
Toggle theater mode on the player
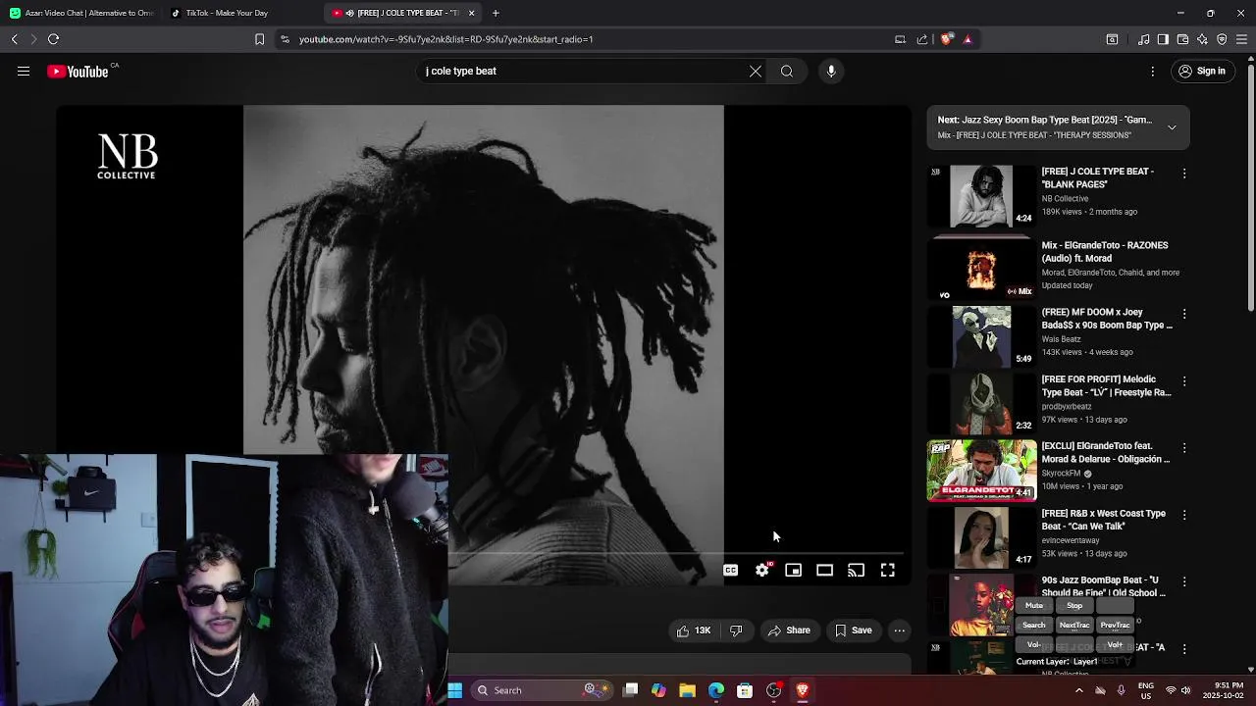(825, 570)
